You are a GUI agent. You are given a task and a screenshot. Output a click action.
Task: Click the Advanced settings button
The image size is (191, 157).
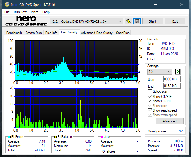(169, 121)
